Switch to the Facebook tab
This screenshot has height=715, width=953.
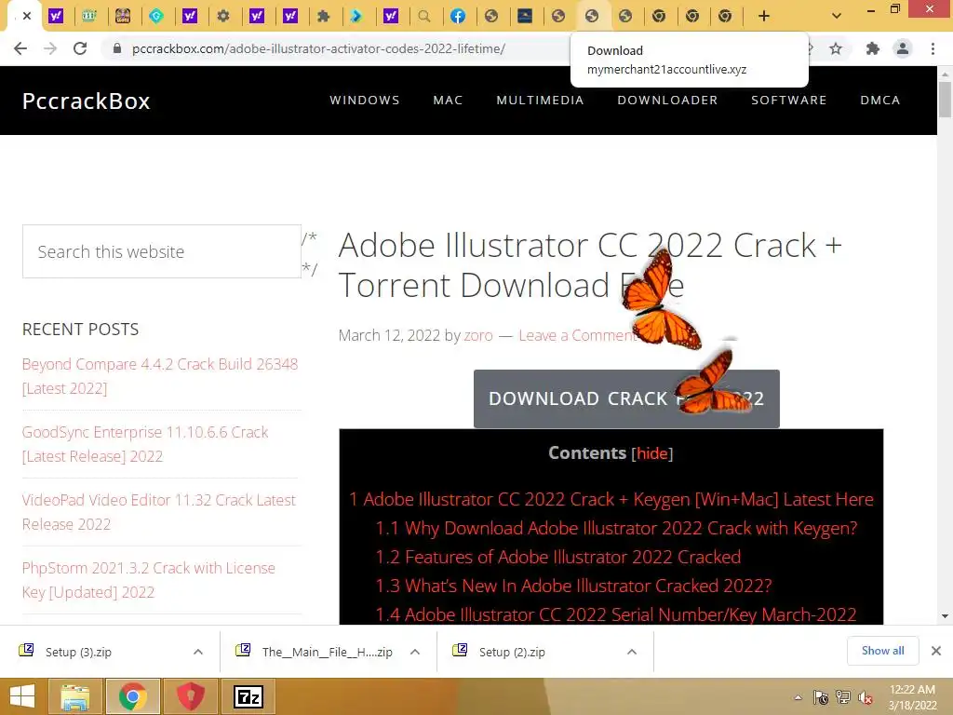click(458, 17)
